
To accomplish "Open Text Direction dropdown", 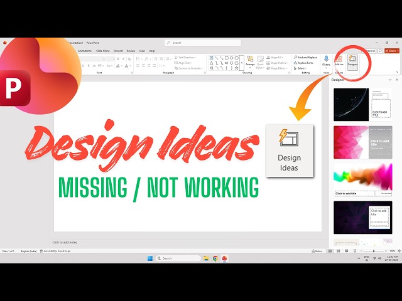I will 185,57.
